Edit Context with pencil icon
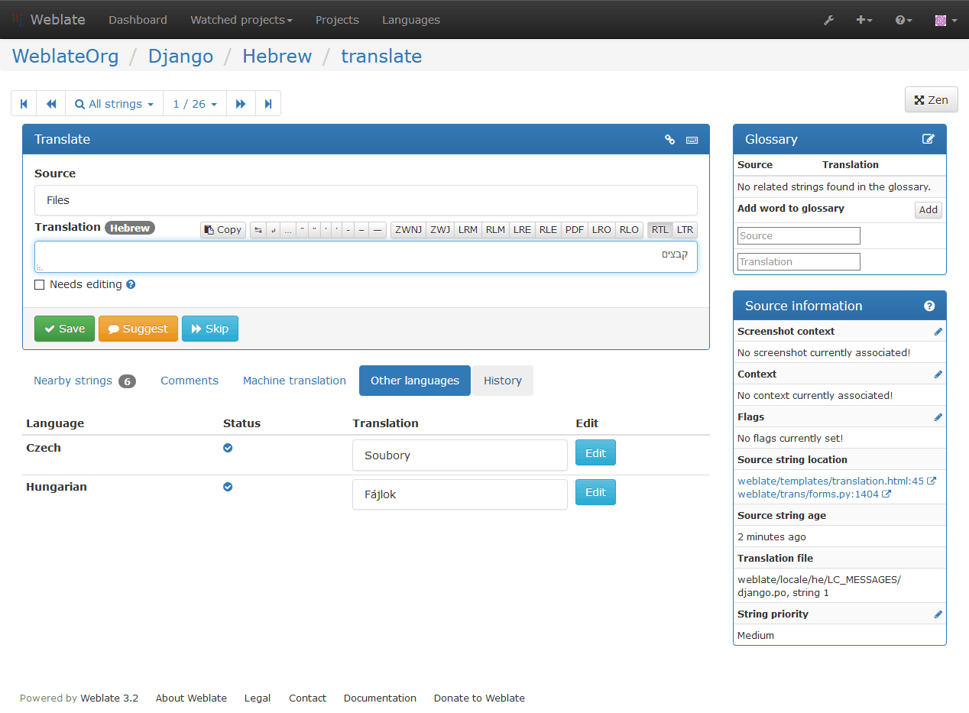The width and height of the screenshot is (969, 713). (938, 374)
